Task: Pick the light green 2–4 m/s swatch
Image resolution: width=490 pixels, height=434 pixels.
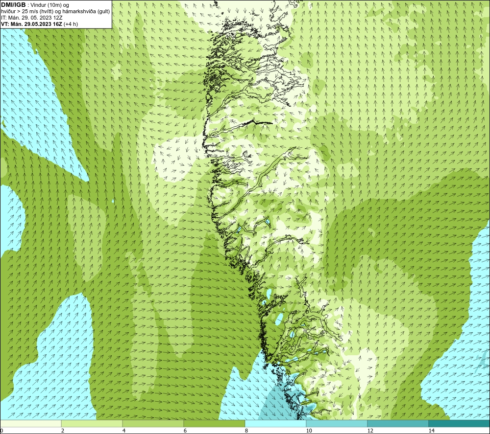Action: 92,423
